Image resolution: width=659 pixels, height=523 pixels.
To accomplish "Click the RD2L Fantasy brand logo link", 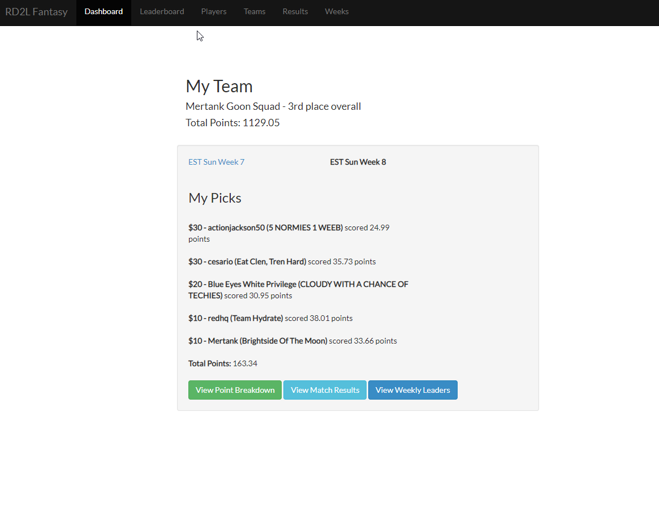I will pyautogui.click(x=36, y=12).
